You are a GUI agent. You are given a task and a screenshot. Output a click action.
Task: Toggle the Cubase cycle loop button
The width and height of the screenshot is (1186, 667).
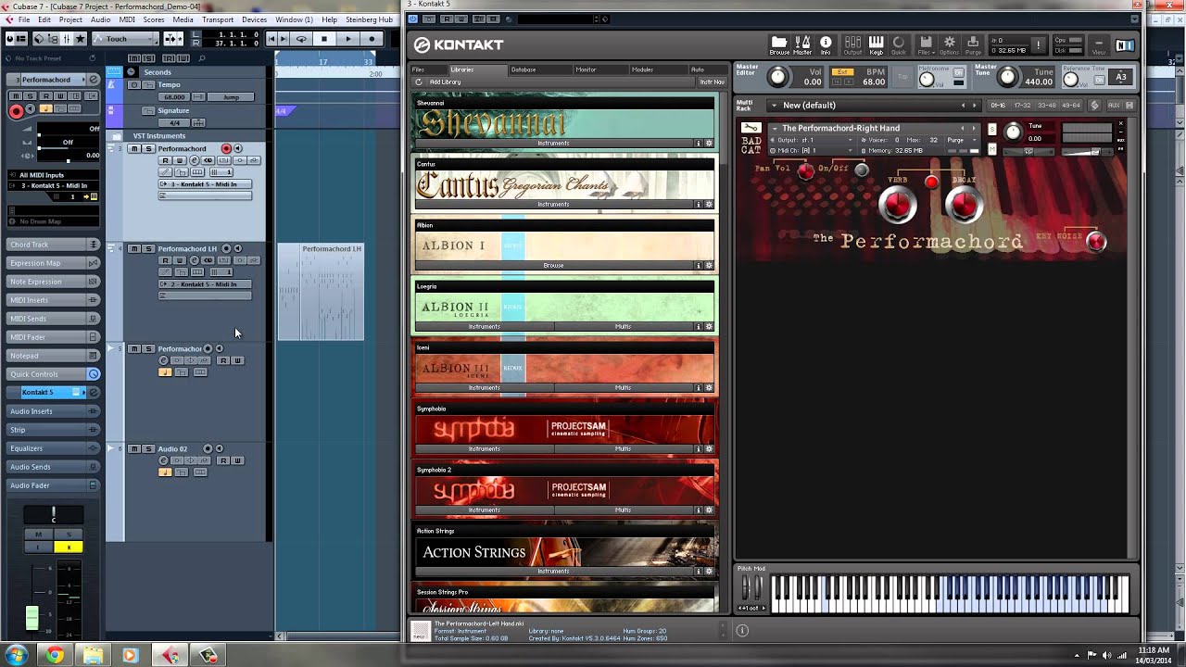(300, 39)
